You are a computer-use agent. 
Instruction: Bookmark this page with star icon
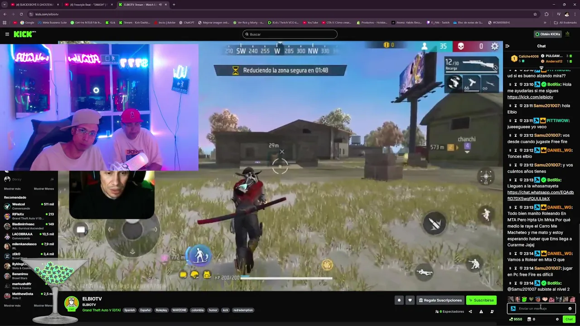[535, 14]
